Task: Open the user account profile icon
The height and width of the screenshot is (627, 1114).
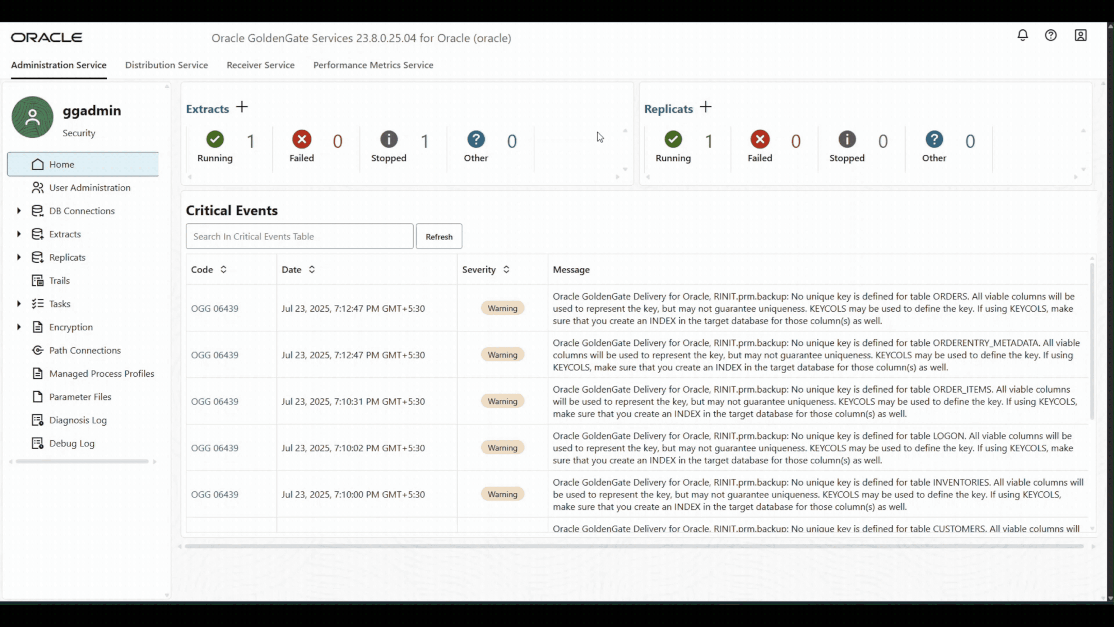Action: [1080, 35]
